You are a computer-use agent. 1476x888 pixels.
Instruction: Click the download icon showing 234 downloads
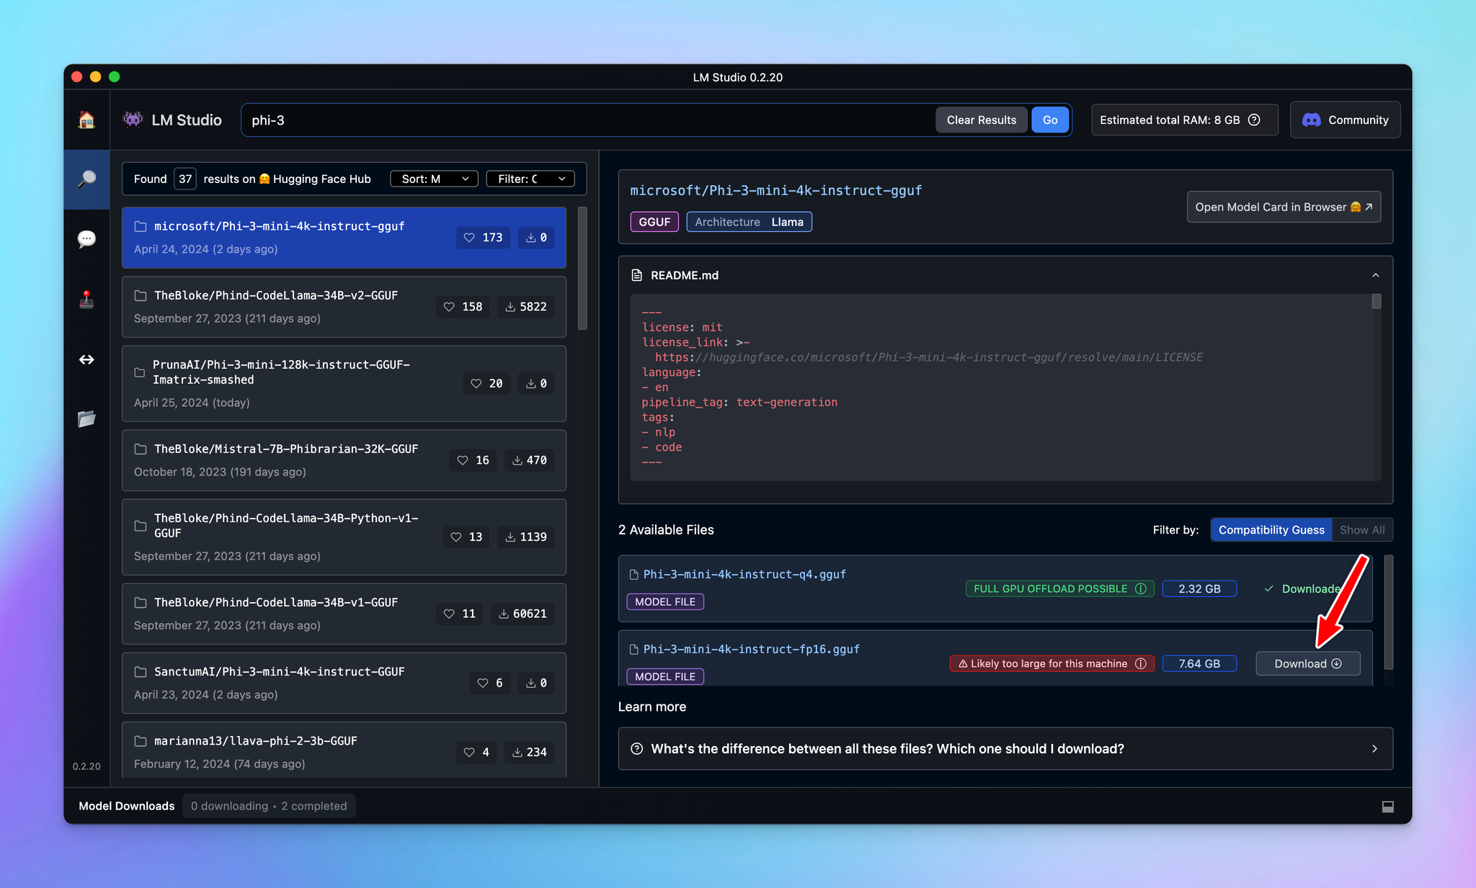[517, 753]
